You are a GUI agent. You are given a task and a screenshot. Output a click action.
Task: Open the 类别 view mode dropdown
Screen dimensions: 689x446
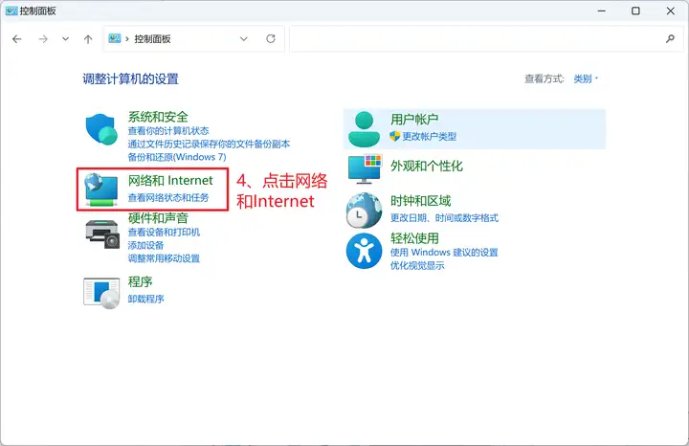[586, 78]
